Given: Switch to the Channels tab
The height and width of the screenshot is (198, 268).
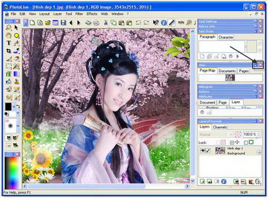Looking at the screenshot, I should (x=220, y=127).
